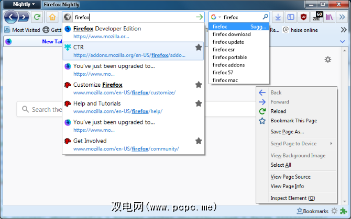
Task: Choose firefox download suggestion
Action: point(238,34)
